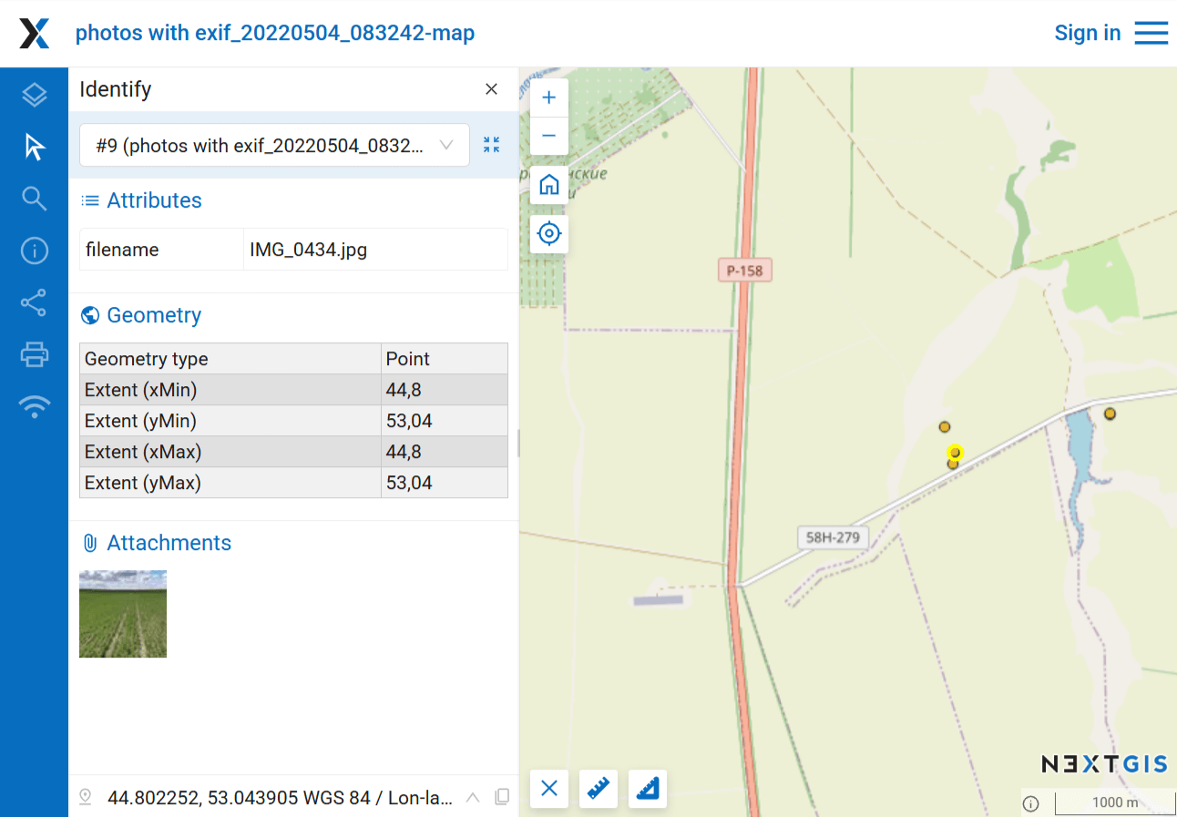Close the Identify panel
1177x817 pixels.
pos(491,89)
